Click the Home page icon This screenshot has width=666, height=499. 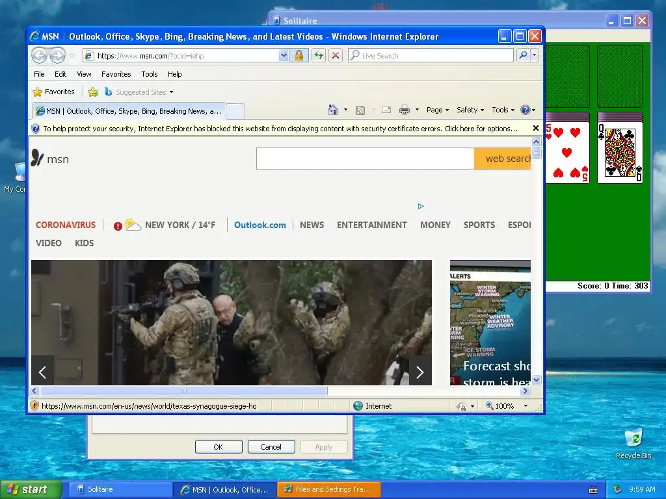coord(333,110)
